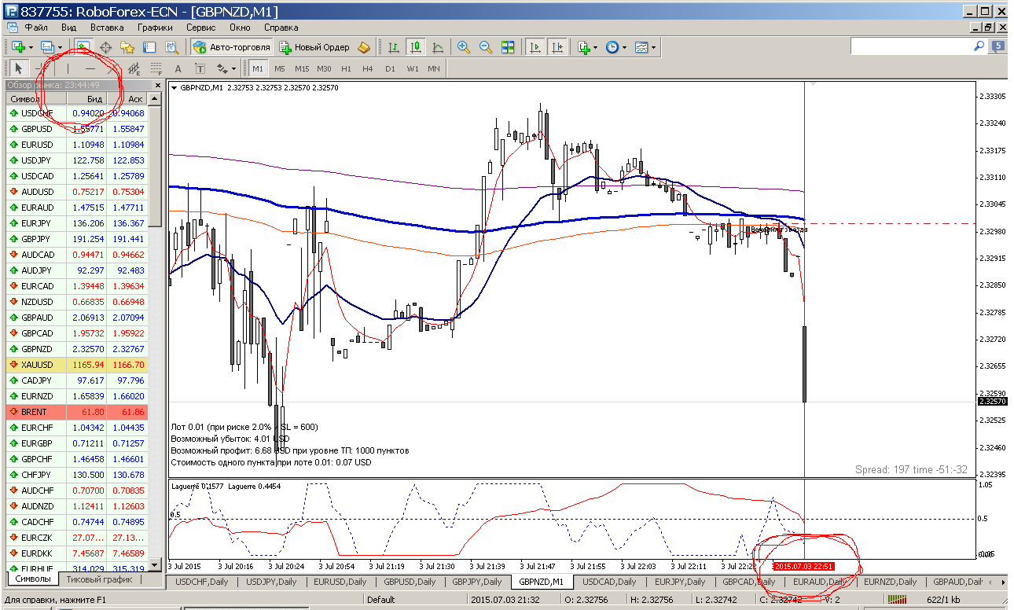Screen dimensions: 1014x610
Task: Expand the Indicators dropdown arrow
Action: coord(597,47)
